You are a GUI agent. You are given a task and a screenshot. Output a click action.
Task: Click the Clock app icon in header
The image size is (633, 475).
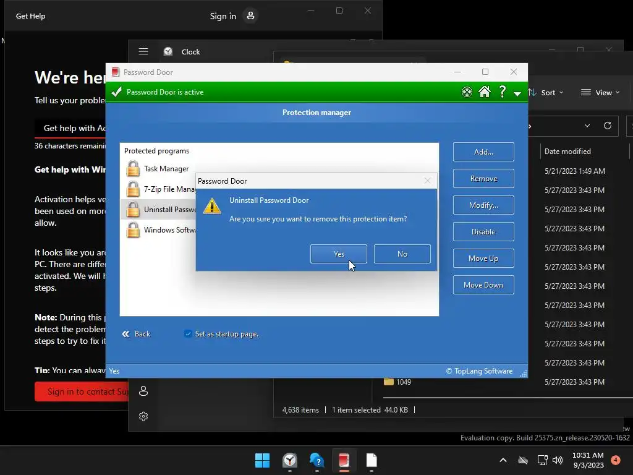[x=168, y=51]
